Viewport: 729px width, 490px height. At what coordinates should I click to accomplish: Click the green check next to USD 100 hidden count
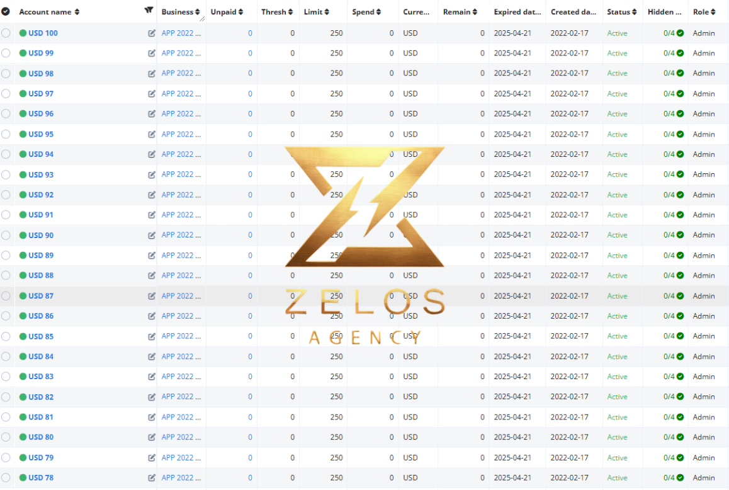click(x=680, y=33)
